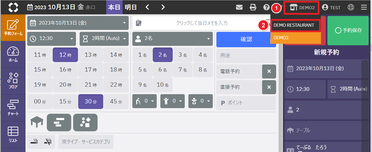Open フロア view in sidebar
This screenshot has height=152, width=372.
[x=13, y=81]
